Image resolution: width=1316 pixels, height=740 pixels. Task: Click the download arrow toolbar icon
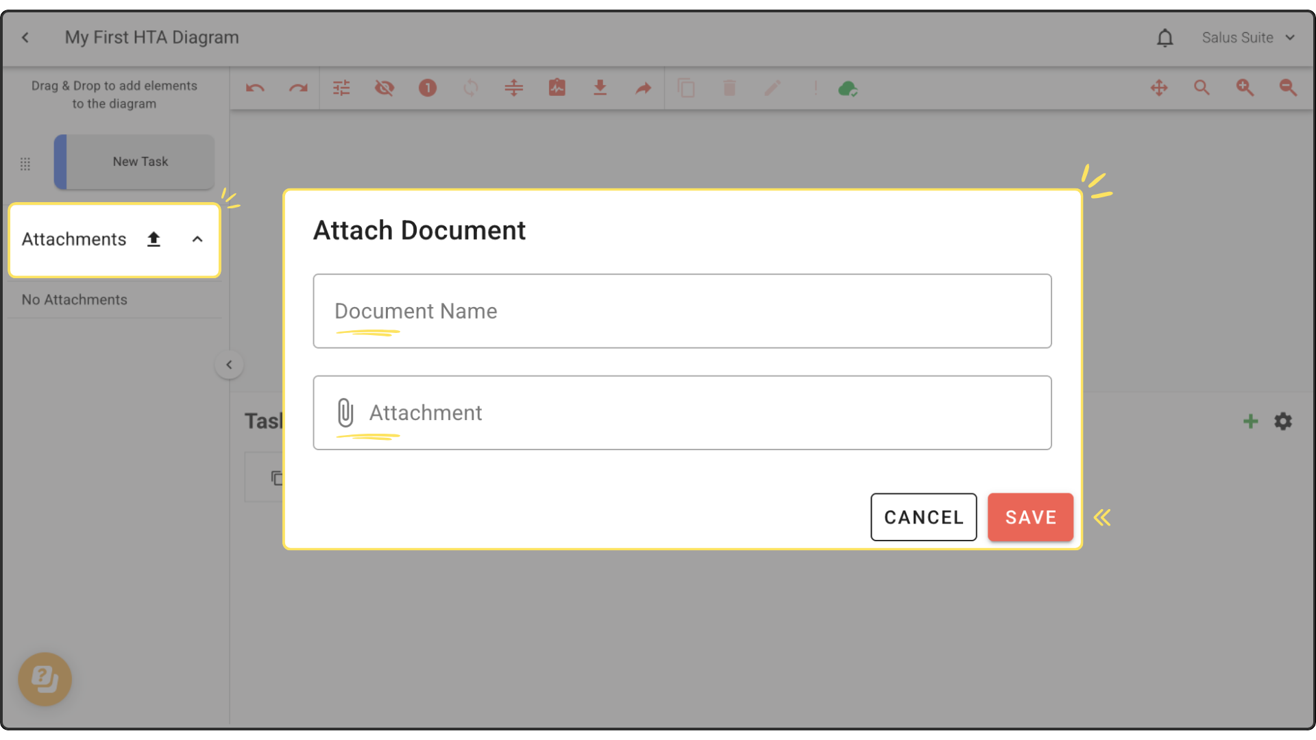point(600,88)
